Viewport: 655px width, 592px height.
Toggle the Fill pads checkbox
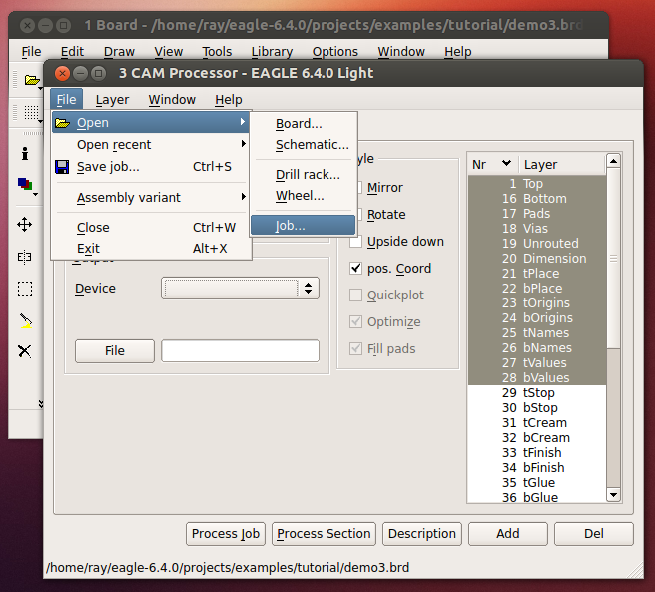point(355,348)
